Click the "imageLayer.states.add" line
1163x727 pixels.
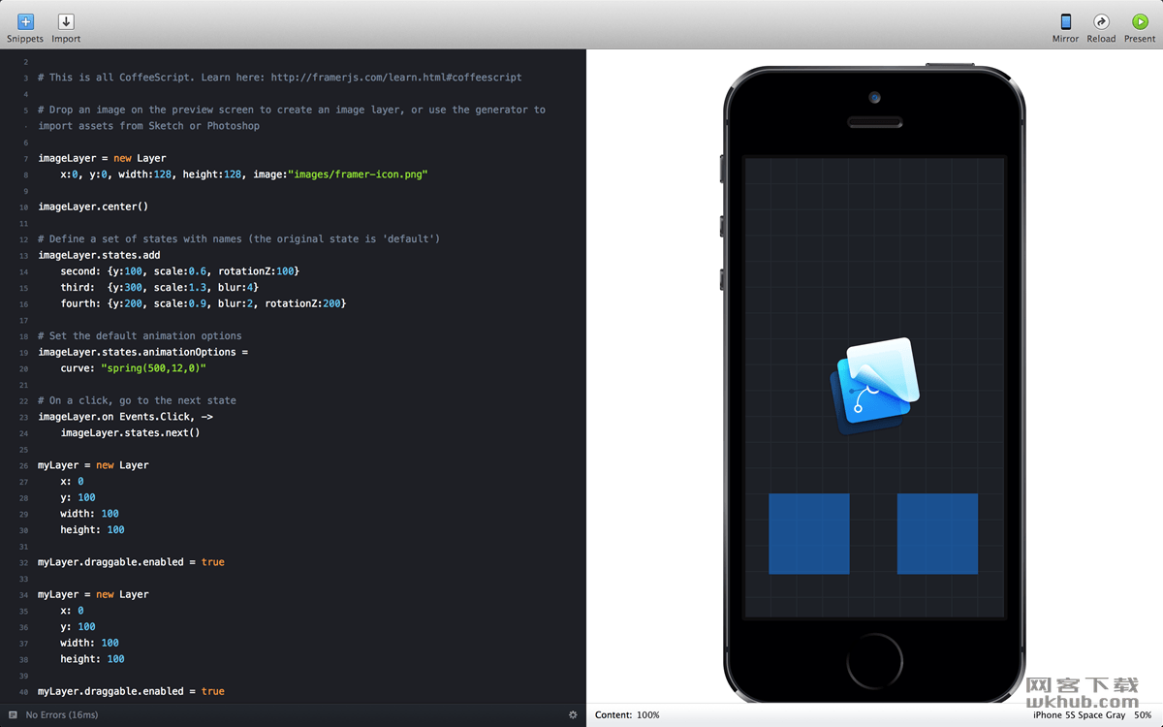click(x=99, y=255)
